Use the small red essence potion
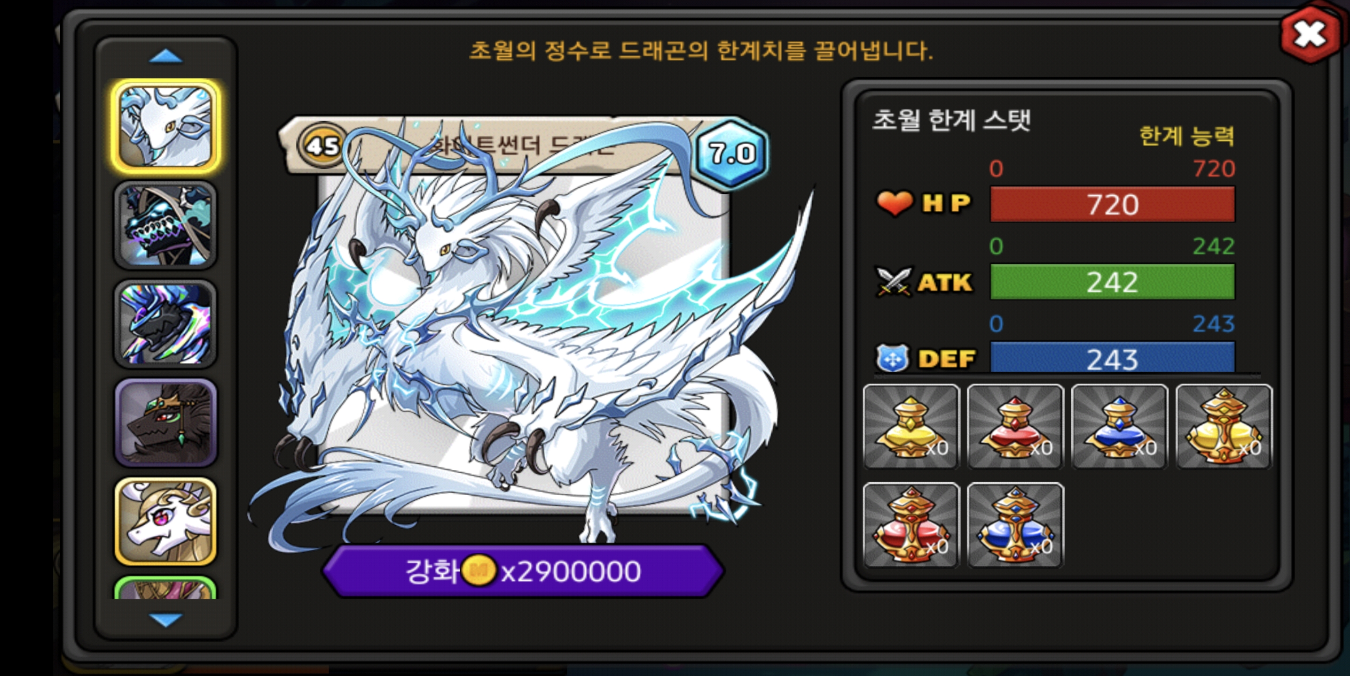 point(1015,426)
